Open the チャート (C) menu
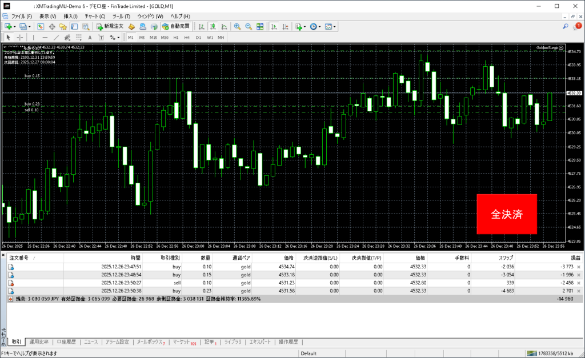The width and height of the screenshot is (585, 358). click(95, 16)
